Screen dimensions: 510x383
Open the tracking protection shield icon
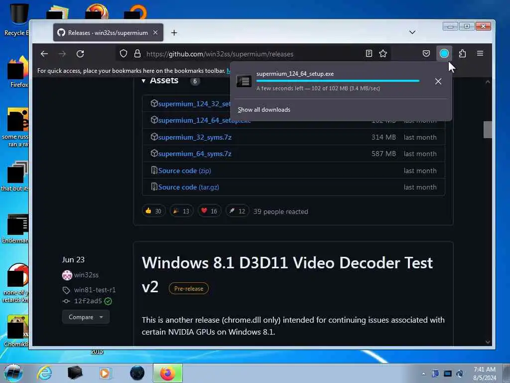tap(124, 53)
